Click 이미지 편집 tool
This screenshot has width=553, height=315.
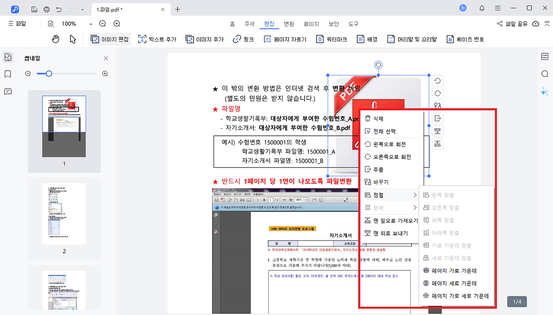pos(110,39)
